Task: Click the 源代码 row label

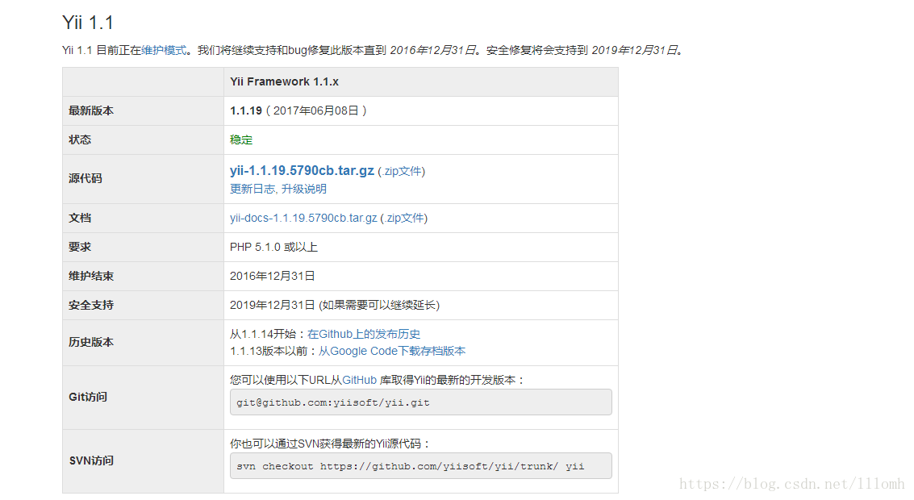Action: pyautogui.click(x=85, y=178)
